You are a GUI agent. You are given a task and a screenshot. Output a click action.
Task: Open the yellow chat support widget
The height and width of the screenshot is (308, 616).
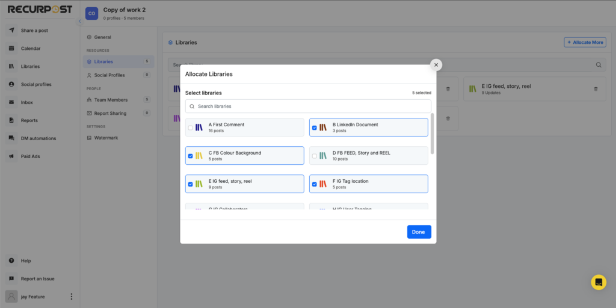599,282
